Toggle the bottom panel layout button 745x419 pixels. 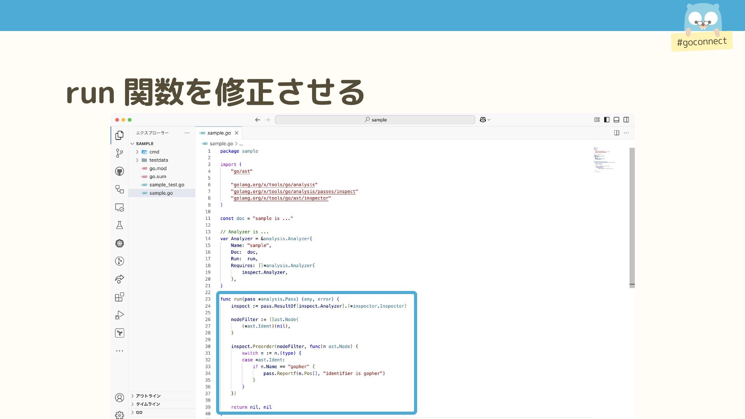tap(617, 120)
